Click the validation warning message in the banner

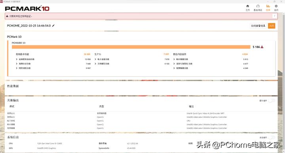tap(20, 16)
